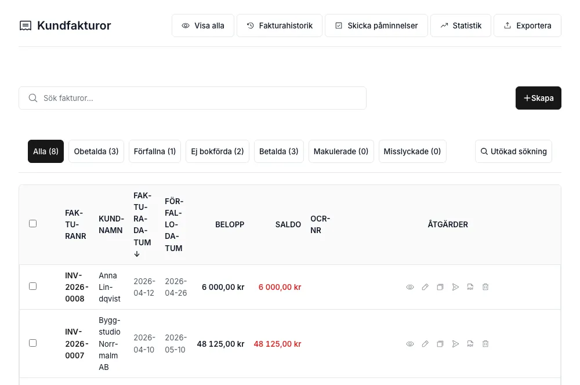Focus the Sök fakturor search field

[x=193, y=98]
